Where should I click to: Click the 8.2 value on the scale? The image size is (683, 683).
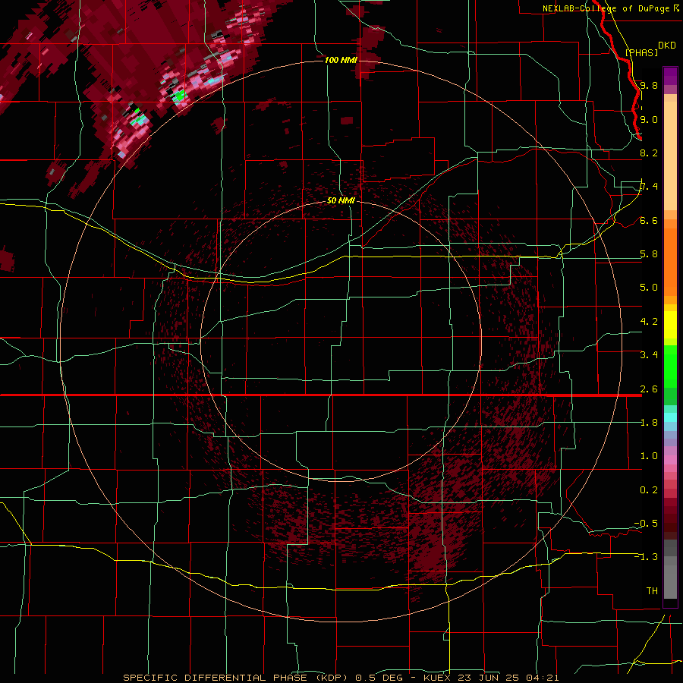click(649, 153)
